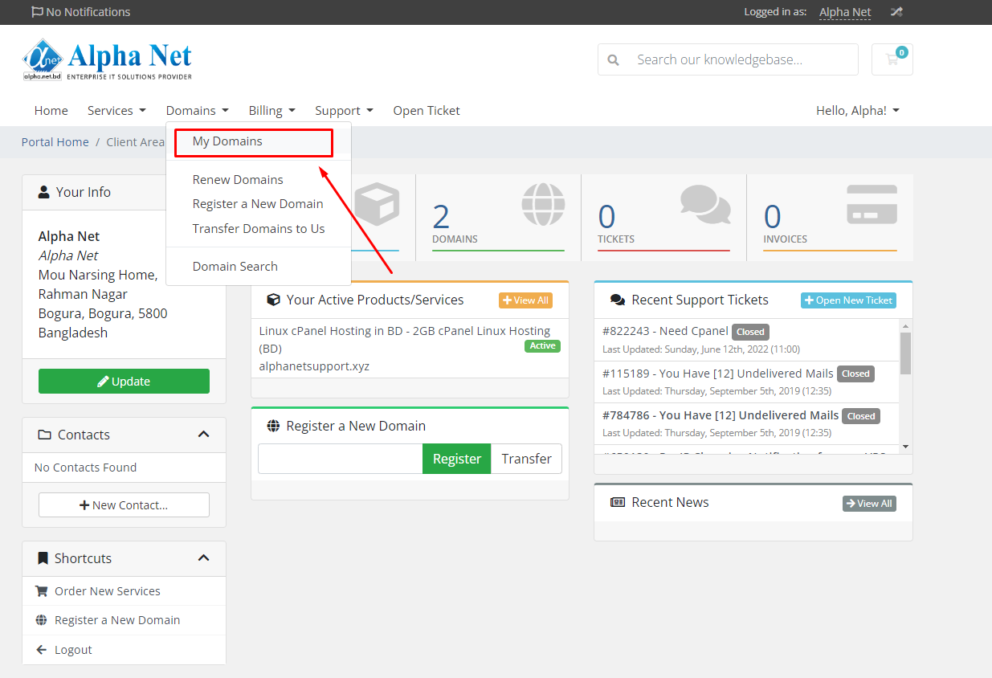Click the knowledgebase search magnifier icon
The height and width of the screenshot is (678, 992).
coord(614,59)
